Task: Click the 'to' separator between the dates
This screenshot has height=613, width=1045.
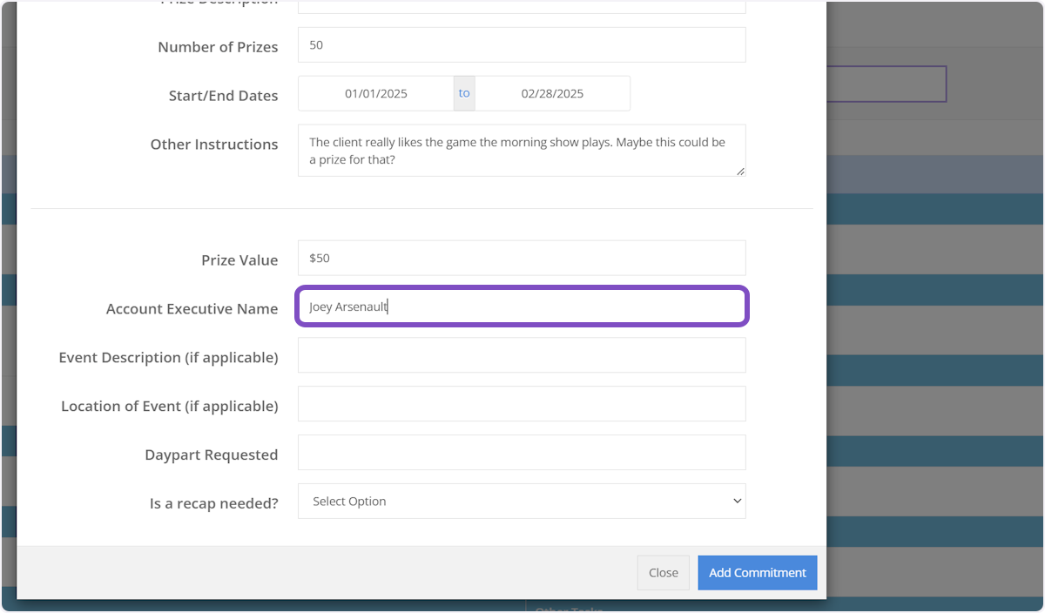Action: tap(464, 94)
